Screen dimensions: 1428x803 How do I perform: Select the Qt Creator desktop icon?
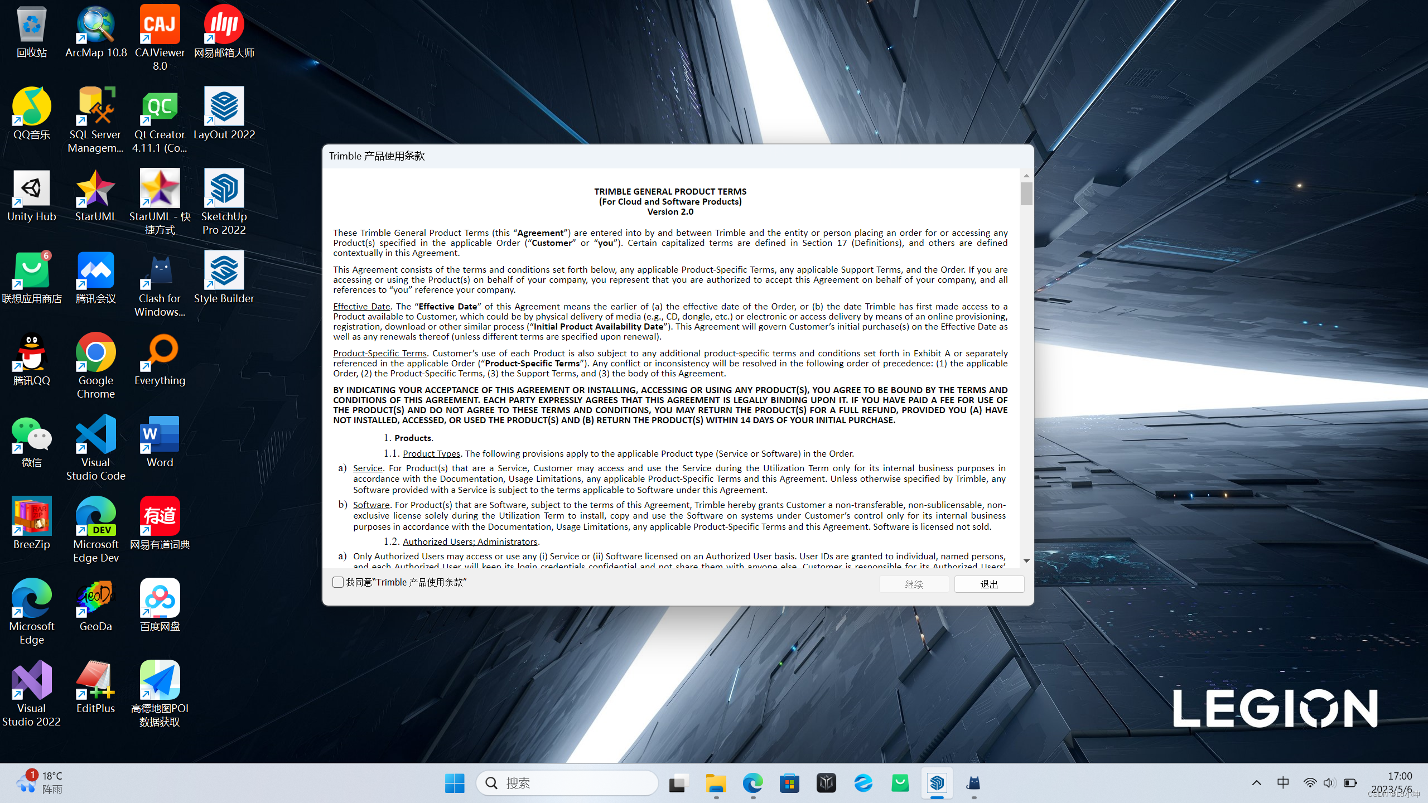pyautogui.click(x=160, y=120)
